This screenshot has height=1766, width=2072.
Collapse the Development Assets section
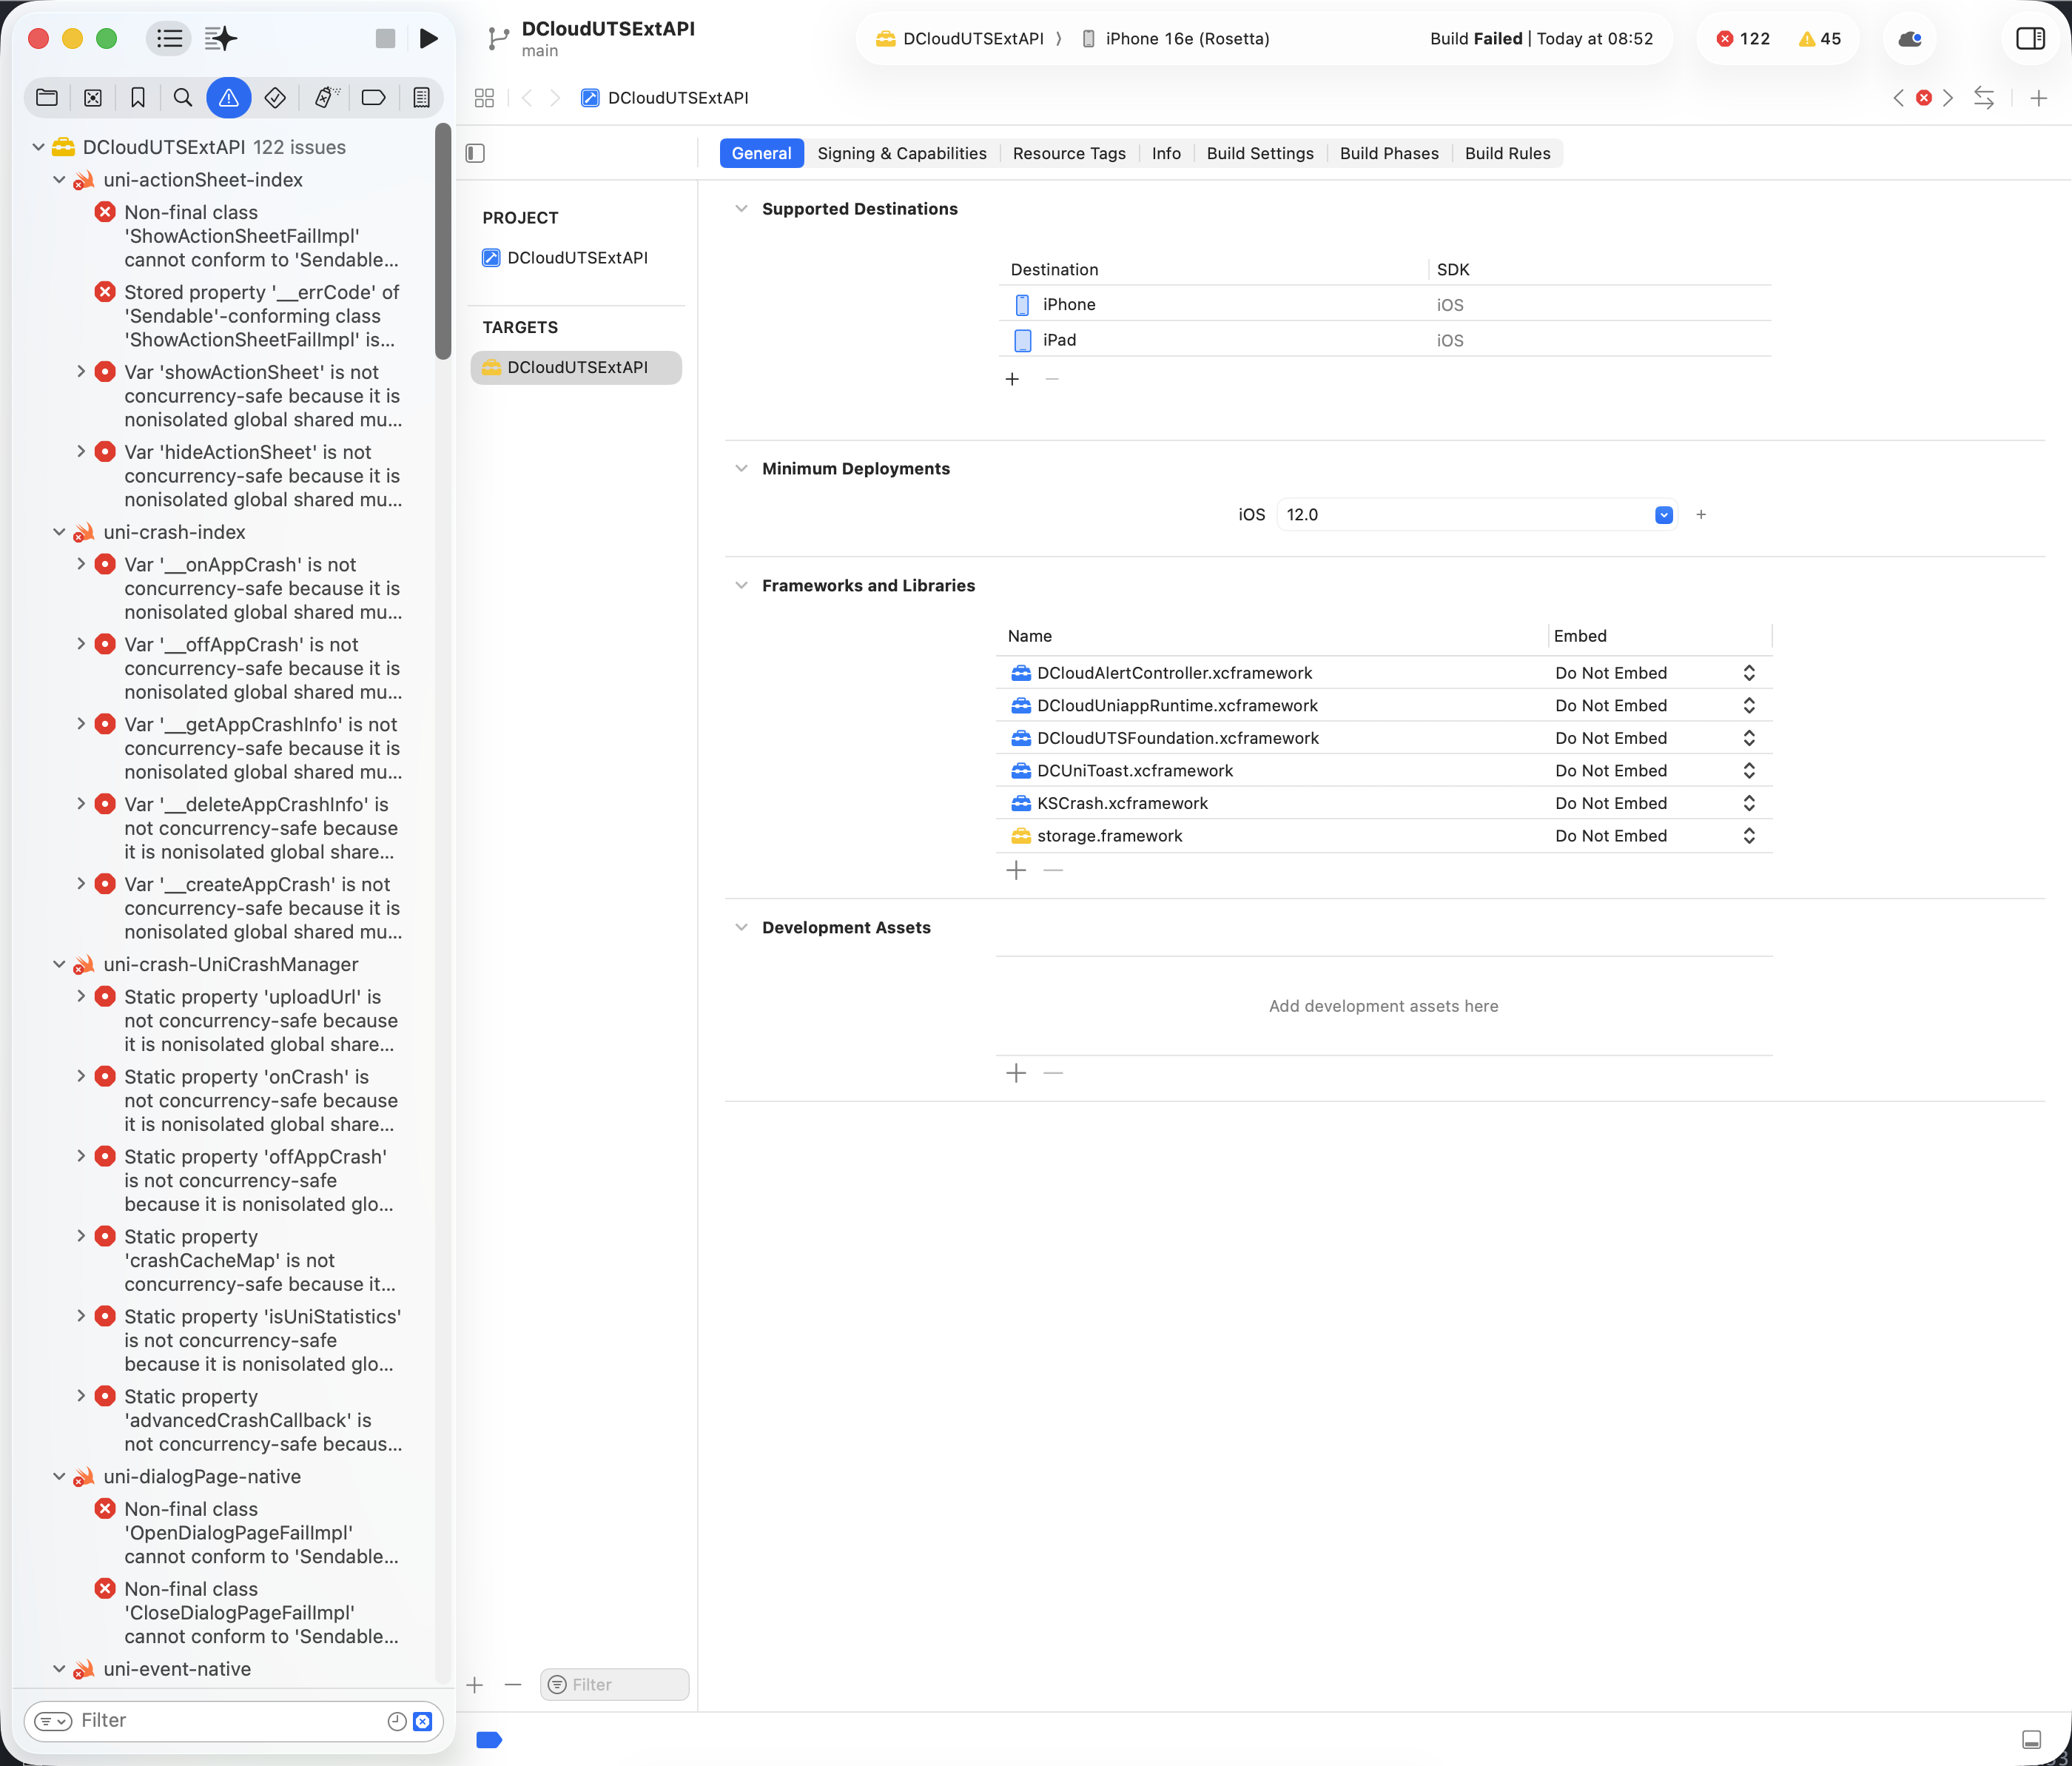[x=741, y=928]
